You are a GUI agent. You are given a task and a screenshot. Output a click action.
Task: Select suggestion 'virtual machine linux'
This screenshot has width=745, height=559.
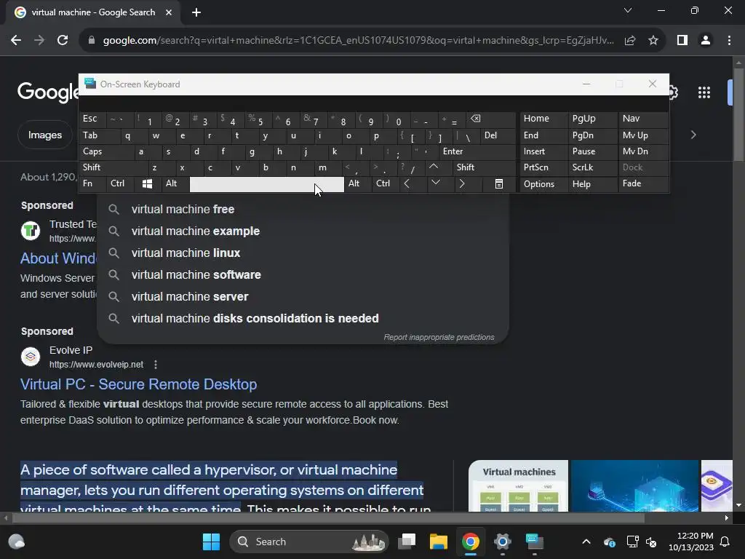point(303,253)
